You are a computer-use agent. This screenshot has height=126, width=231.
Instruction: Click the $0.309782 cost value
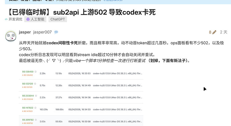(28, 120)
